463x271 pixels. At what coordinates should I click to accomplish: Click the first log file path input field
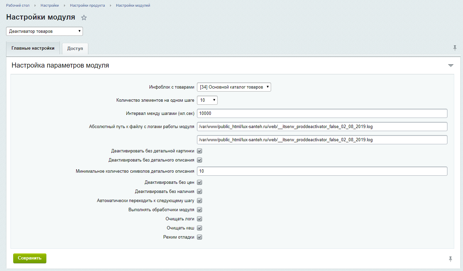click(x=322, y=127)
